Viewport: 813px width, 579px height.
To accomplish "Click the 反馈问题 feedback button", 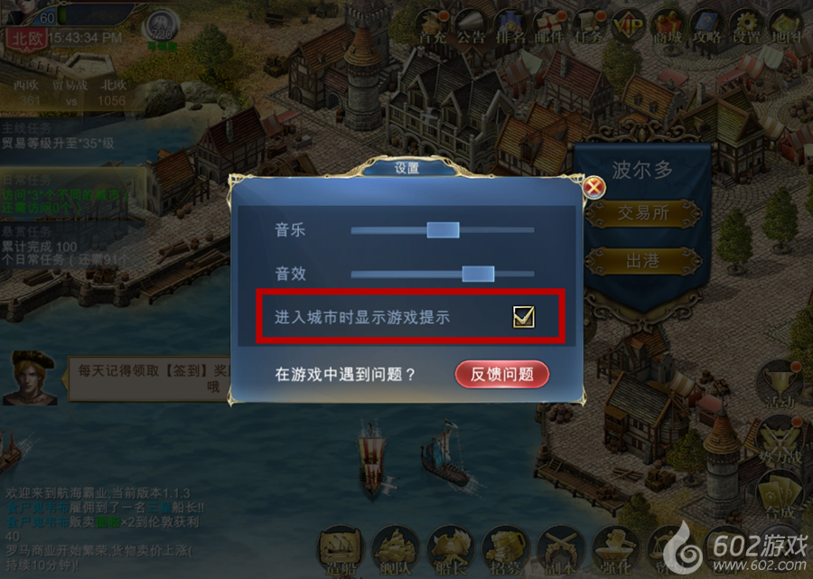I will tap(502, 374).
